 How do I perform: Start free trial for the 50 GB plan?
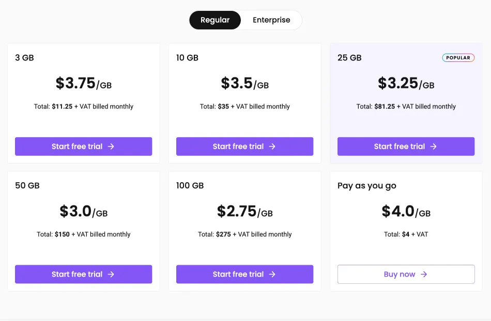coord(84,274)
